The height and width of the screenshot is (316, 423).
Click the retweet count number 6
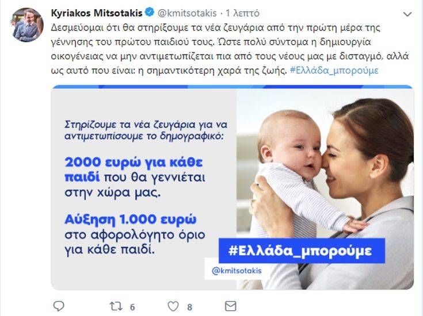click(132, 307)
